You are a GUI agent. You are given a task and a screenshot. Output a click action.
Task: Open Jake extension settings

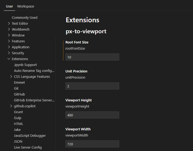coord(17,130)
